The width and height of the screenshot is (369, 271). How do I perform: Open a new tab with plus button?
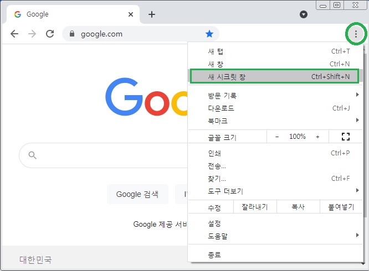[152, 14]
